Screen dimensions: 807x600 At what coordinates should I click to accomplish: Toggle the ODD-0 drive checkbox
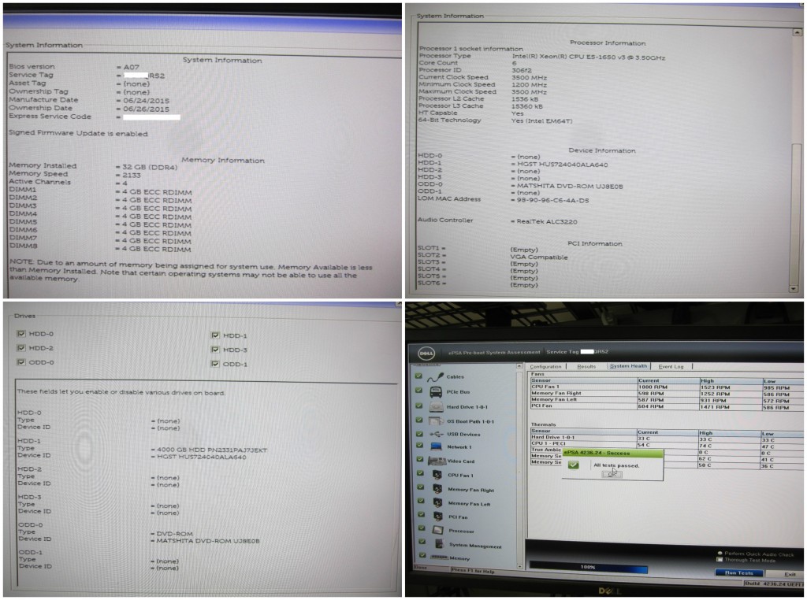pos(21,362)
